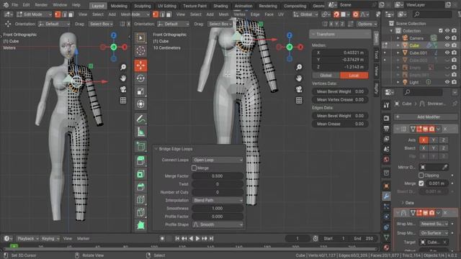Click the Blender logo icon
The height and width of the screenshot is (259, 461).
pyautogui.click(x=6, y=5)
